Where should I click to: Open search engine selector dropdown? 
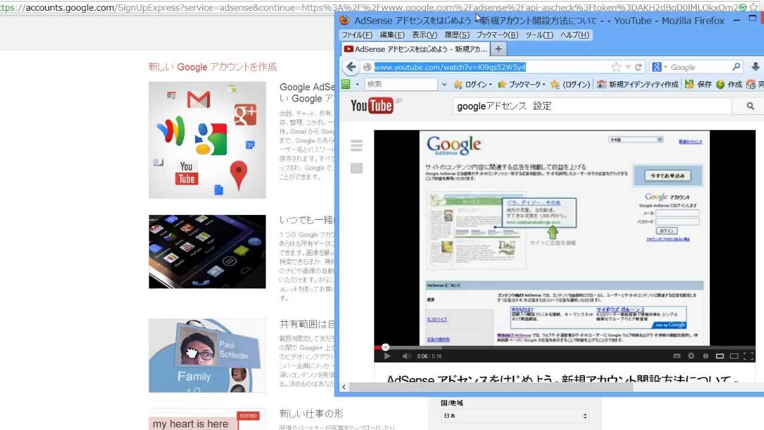[659, 67]
